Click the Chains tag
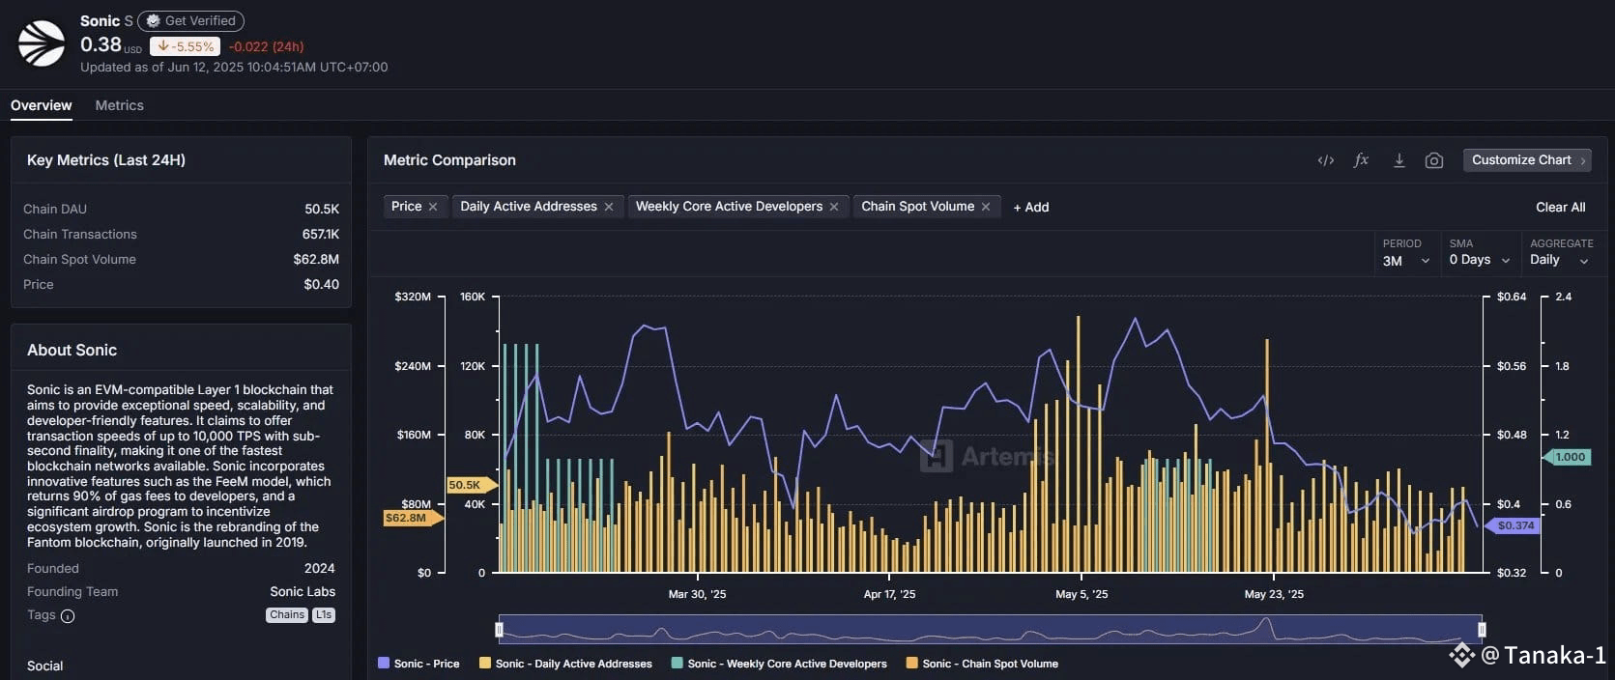The image size is (1615, 680). 287,615
